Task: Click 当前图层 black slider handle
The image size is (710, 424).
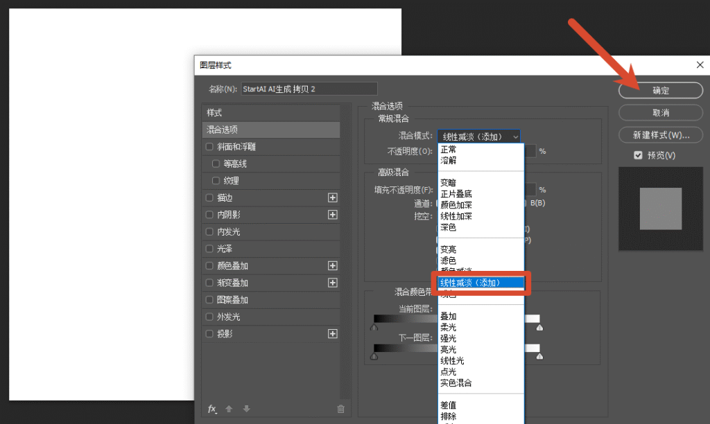Action: click(374, 327)
